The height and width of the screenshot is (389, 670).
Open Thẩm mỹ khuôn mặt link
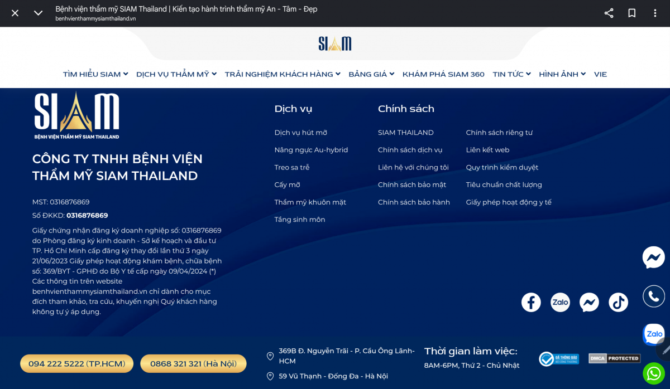(310, 202)
